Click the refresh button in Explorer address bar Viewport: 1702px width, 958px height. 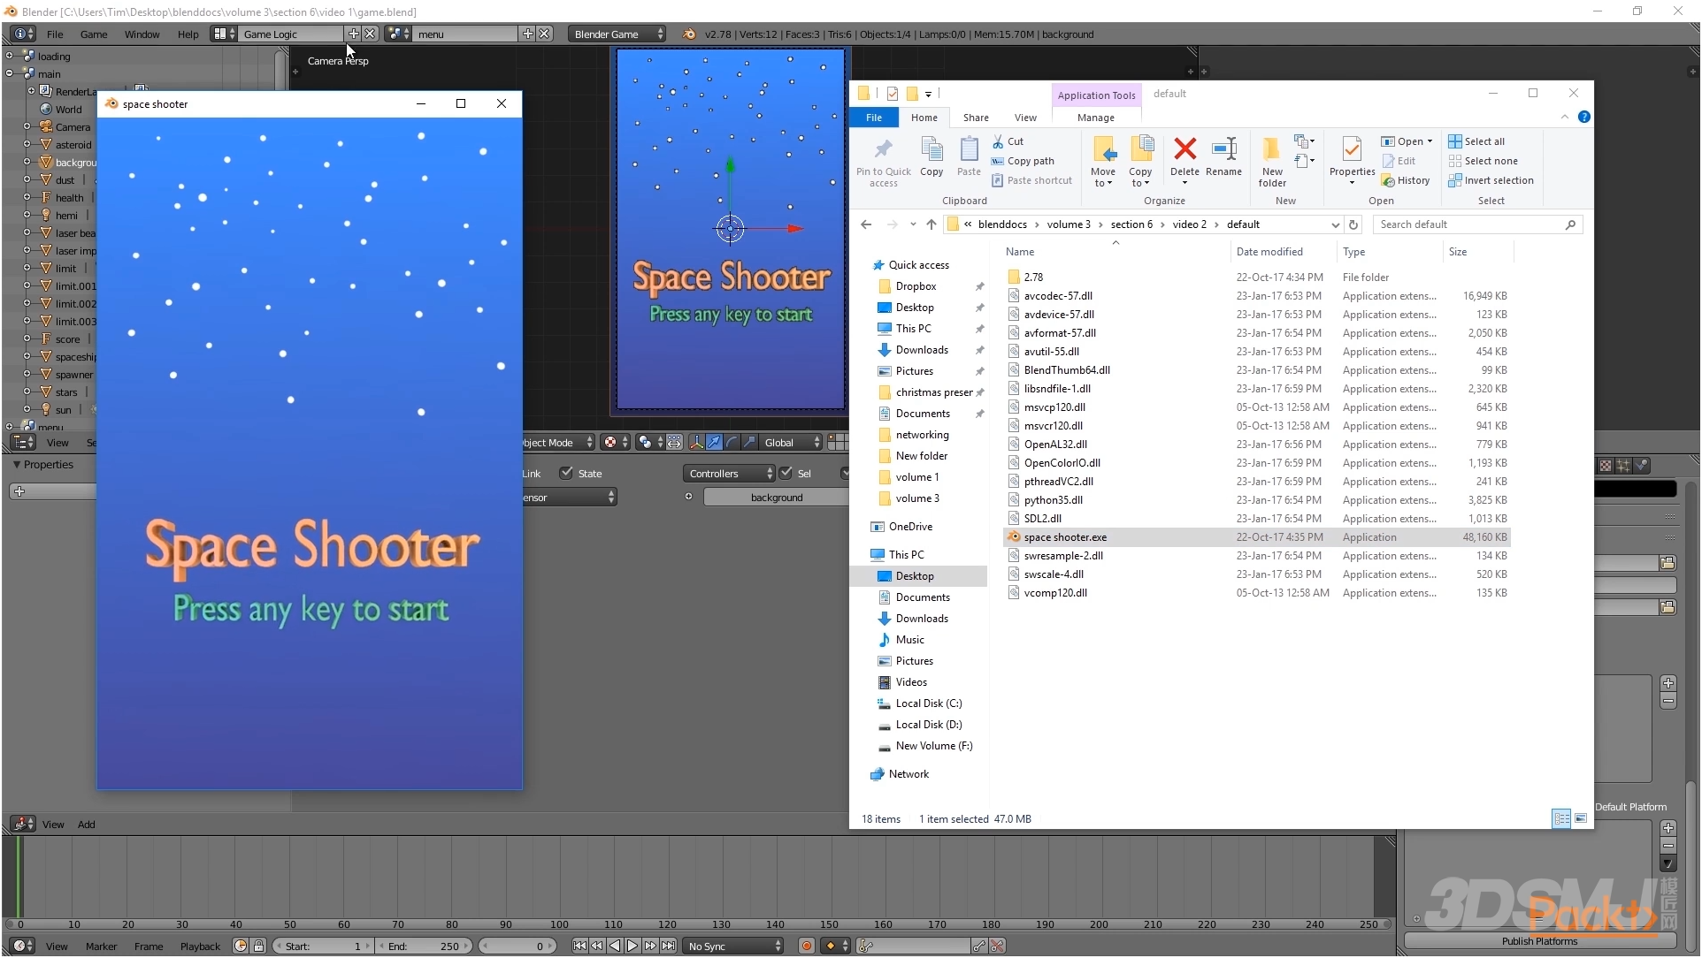[x=1353, y=224]
